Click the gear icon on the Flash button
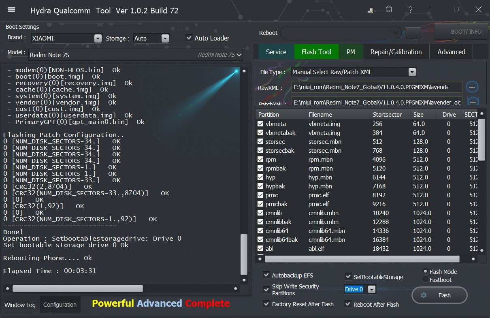This screenshot has width=490, height=318. click(x=424, y=295)
